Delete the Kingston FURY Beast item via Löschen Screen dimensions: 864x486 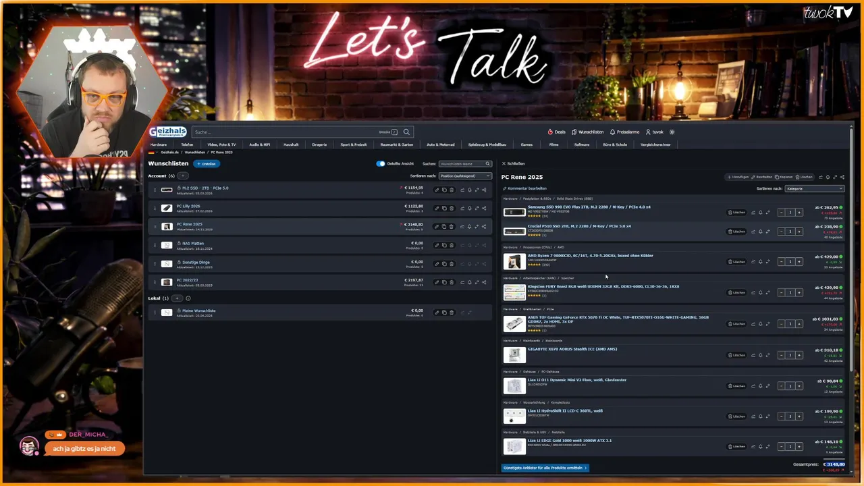[736, 293]
